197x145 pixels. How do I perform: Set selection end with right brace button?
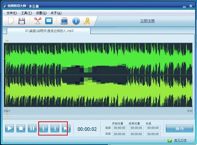(55, 128)
